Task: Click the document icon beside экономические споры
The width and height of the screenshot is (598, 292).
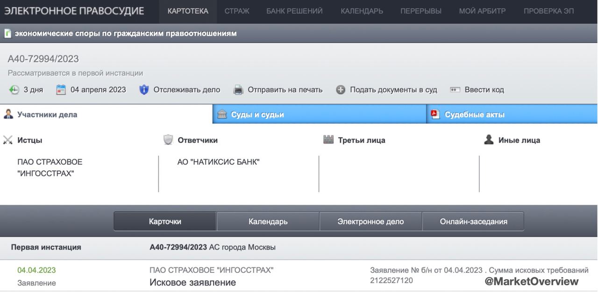Action: pyautogui.click(x=7, y=34)
